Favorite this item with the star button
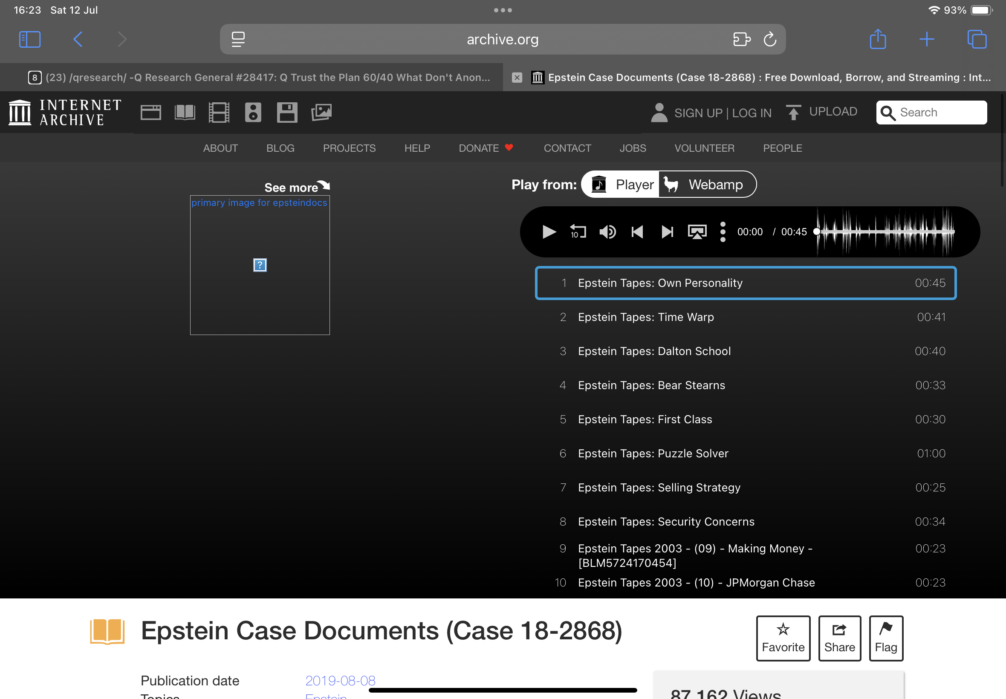1006x699 pixels. 783,638
